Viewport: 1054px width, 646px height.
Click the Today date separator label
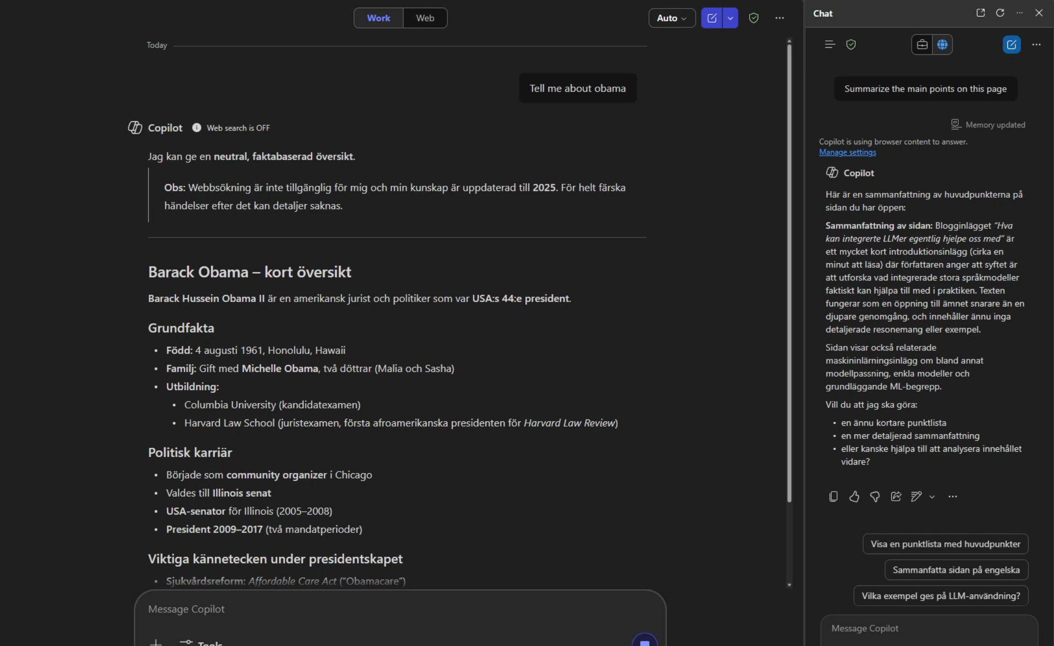157,45
